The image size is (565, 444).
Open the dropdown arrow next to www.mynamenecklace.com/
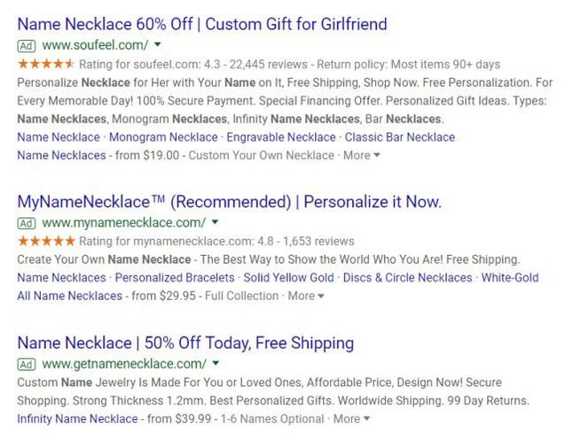[215, 221]
